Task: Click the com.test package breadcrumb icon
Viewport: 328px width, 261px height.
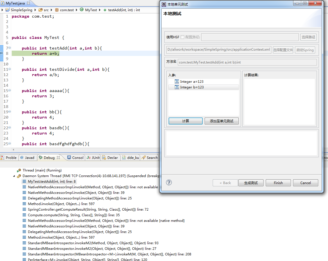Action: [x=57, y=10]
